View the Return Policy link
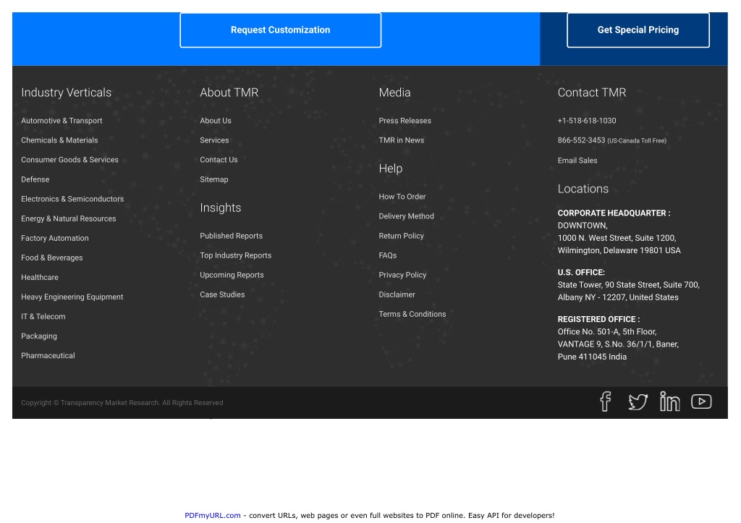This screenshot has width=741, height=523. coord(401,236)
